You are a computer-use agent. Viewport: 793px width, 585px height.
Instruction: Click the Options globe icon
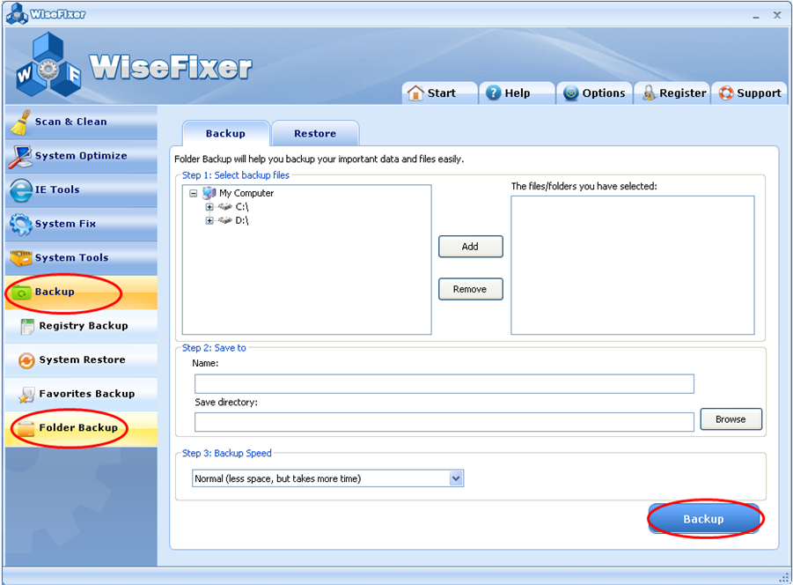(x=571, y=93)
